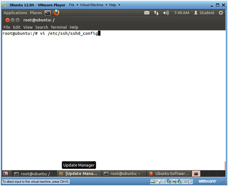Open the terminal View menu
The width and height of the screenshot is (228, 186).
click(x=28, y=27)
